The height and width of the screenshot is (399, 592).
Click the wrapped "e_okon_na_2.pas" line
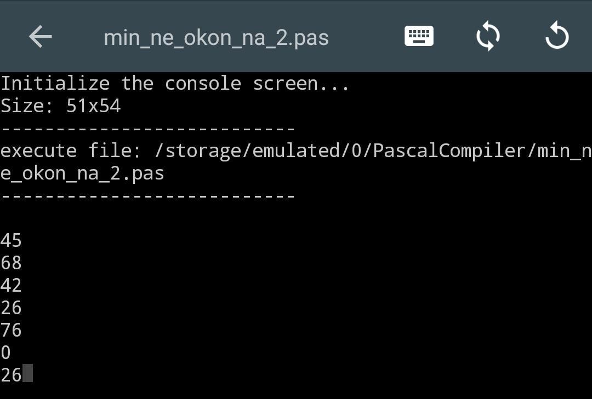click(x=82, y=174)
